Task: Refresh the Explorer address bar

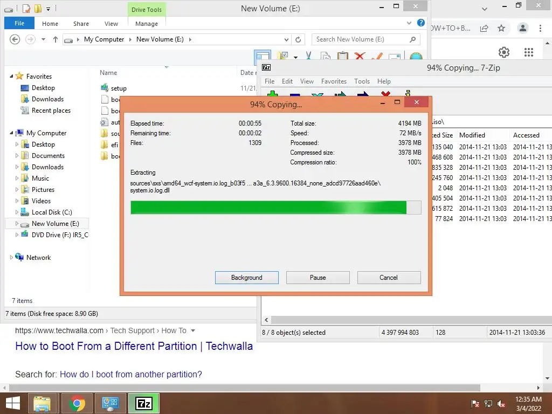Action: (298, 39)
